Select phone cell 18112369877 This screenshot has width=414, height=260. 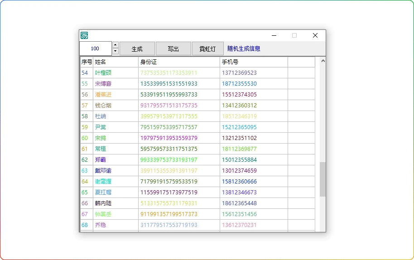[x=254, y=149]
